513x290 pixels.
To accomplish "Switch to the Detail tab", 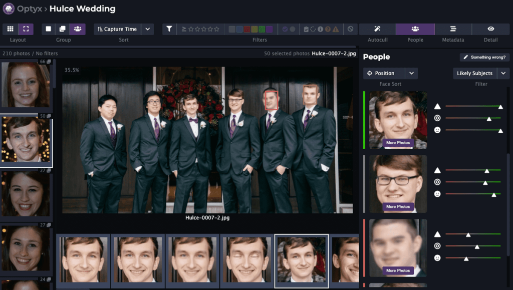I will pos(490,29).
